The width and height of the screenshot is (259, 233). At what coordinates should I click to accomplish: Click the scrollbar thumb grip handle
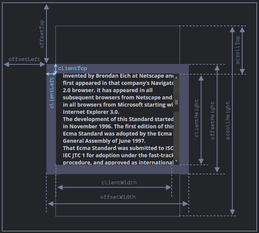pyautogui.click(x=176, y=102)
